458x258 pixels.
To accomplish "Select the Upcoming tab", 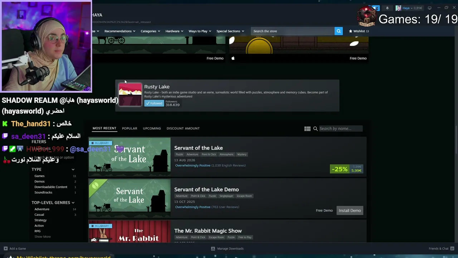I will [x=152, y=128].
